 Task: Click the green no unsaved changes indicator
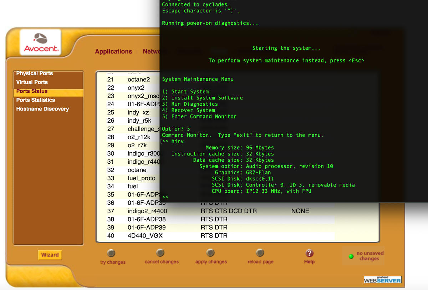point(351,256)
